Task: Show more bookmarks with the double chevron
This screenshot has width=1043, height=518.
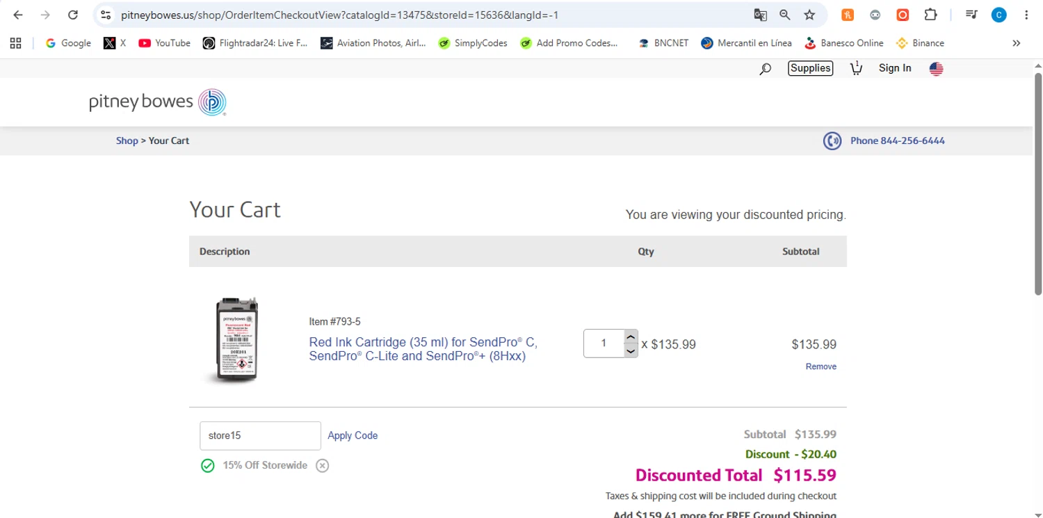Action: [x=1016, y=43]
